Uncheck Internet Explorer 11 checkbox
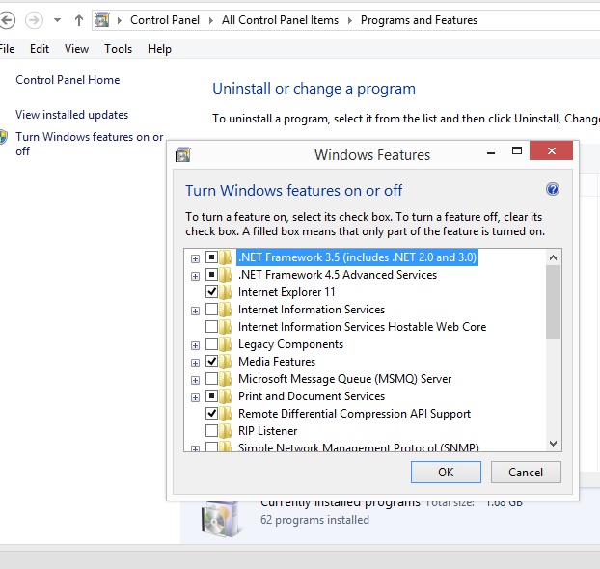 pyautogui.click(x=211, y=291)
